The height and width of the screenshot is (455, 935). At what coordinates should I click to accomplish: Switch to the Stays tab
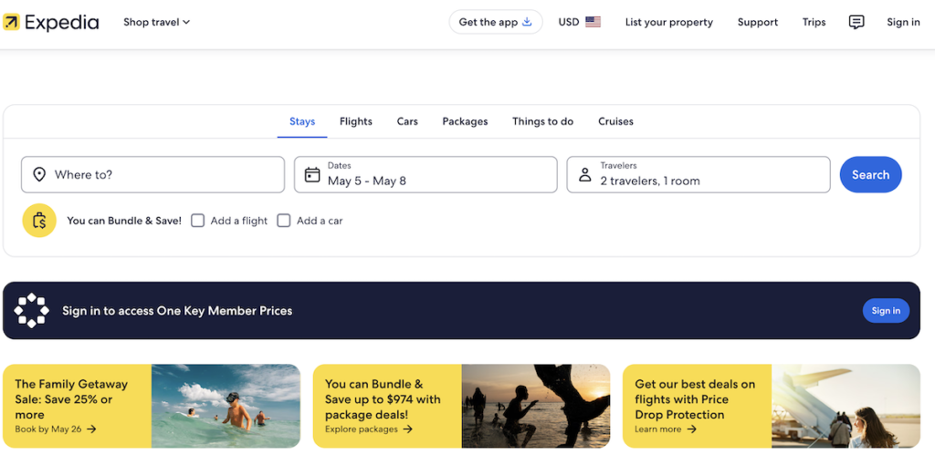pos(302,121)
